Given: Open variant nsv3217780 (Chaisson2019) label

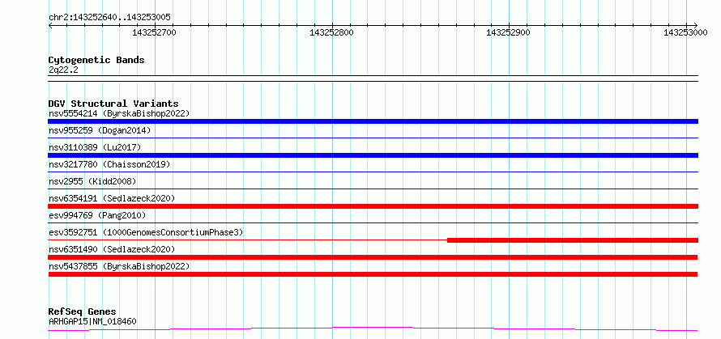Looking at the screenshot, I should (109, 164).
